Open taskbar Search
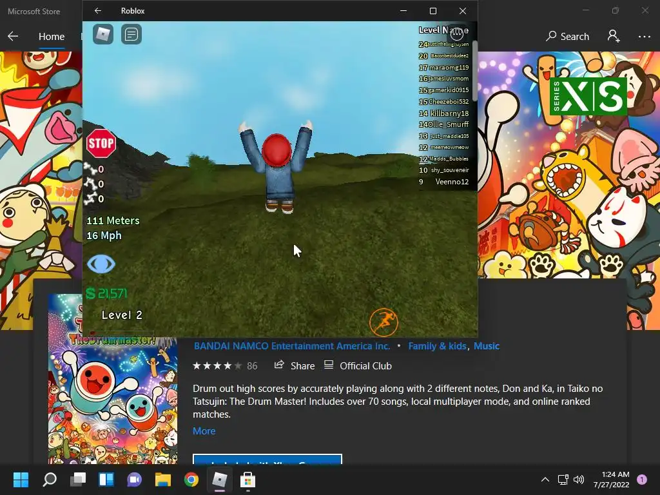Image resolution: width=660 pixels, height=495 pixels. coord(50,480)
